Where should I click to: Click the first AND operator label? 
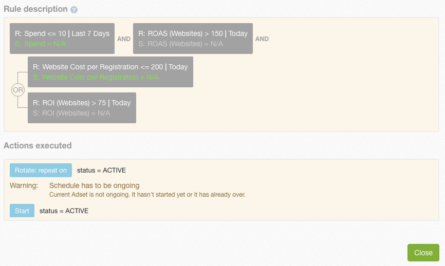124,39
